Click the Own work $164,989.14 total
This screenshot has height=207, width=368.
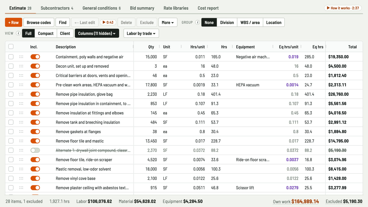click(x=296, y=201)
